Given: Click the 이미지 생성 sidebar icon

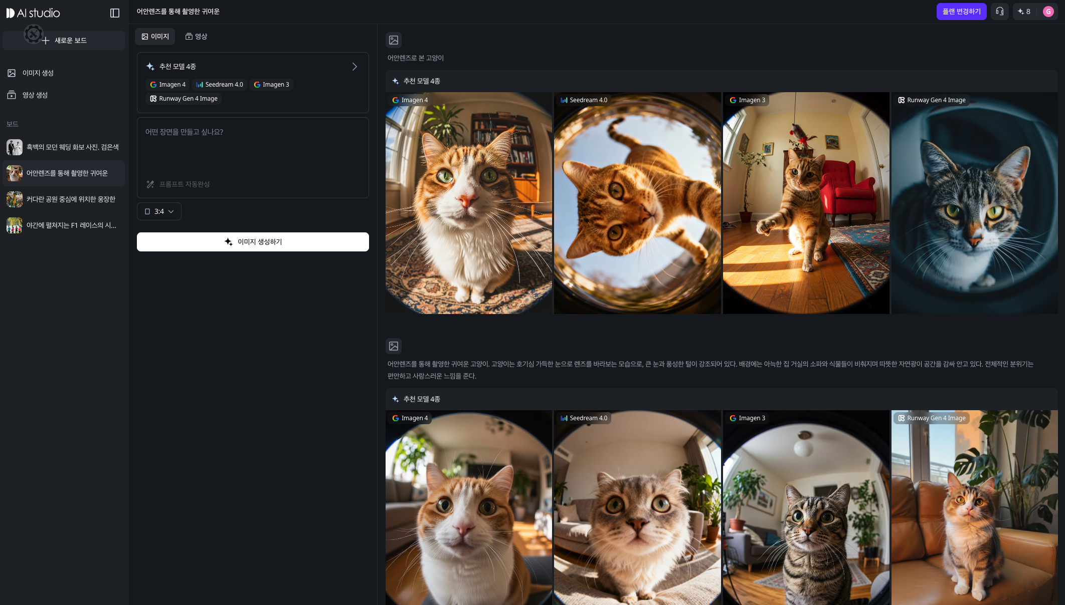Looking at the screenshot, I should [12, 73].
